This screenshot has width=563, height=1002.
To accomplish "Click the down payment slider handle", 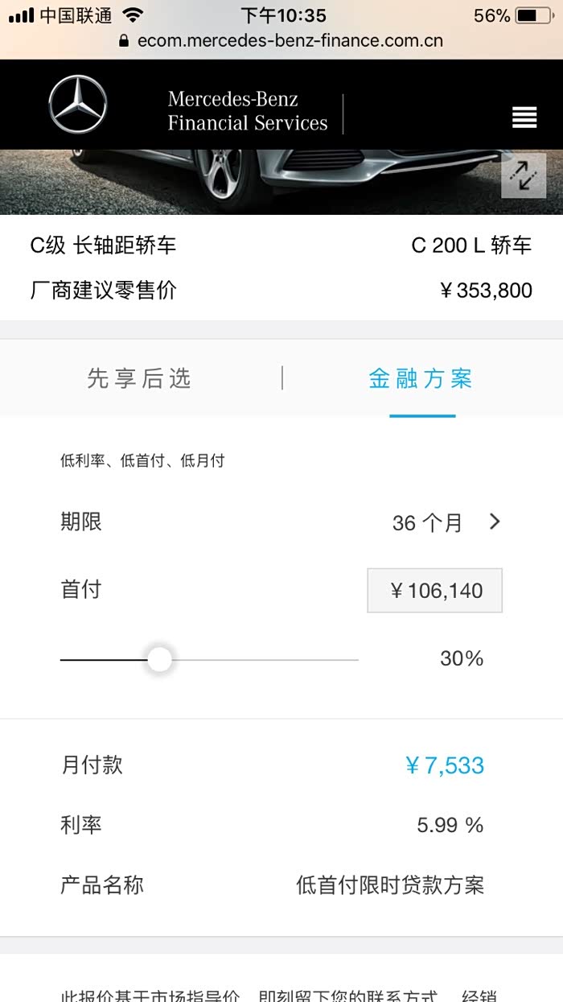I will 160,660.
